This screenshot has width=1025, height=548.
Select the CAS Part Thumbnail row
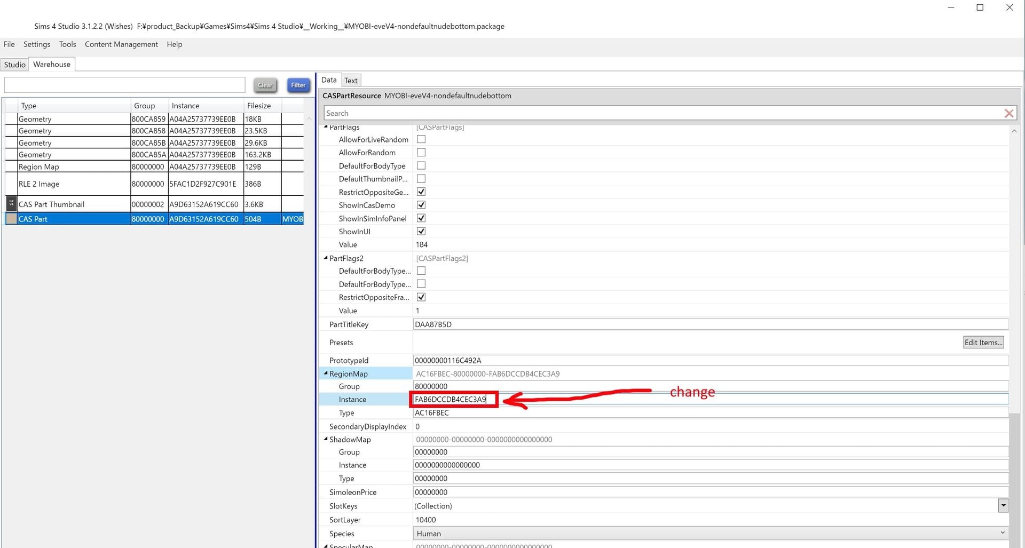coord(154,204)
